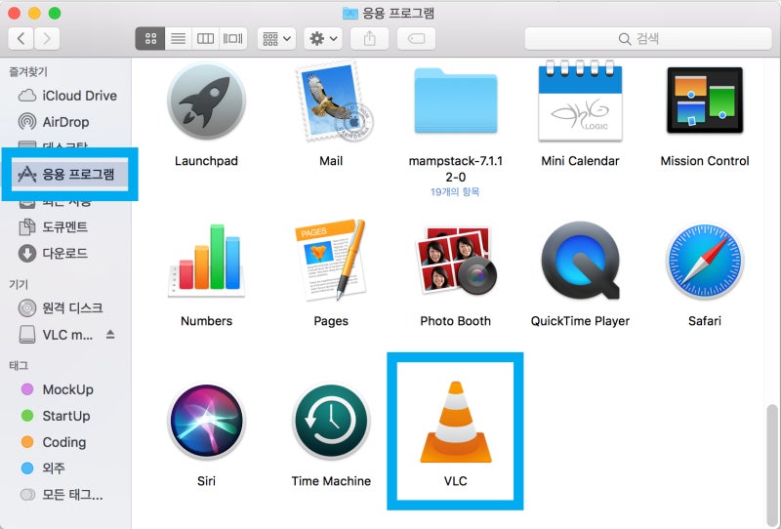The height and width of the screenshot is (529, 781).
Task: Select the MockUp purple tag
Action: (x=67, y=389)
